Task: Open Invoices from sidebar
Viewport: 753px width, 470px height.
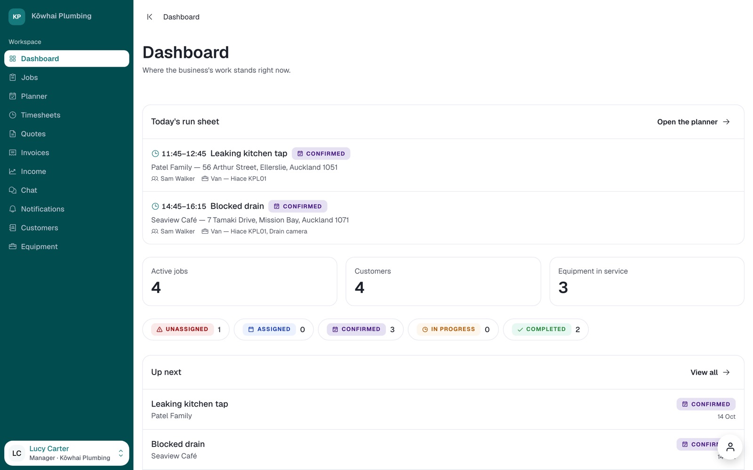Action: click(x=67, y=153)
